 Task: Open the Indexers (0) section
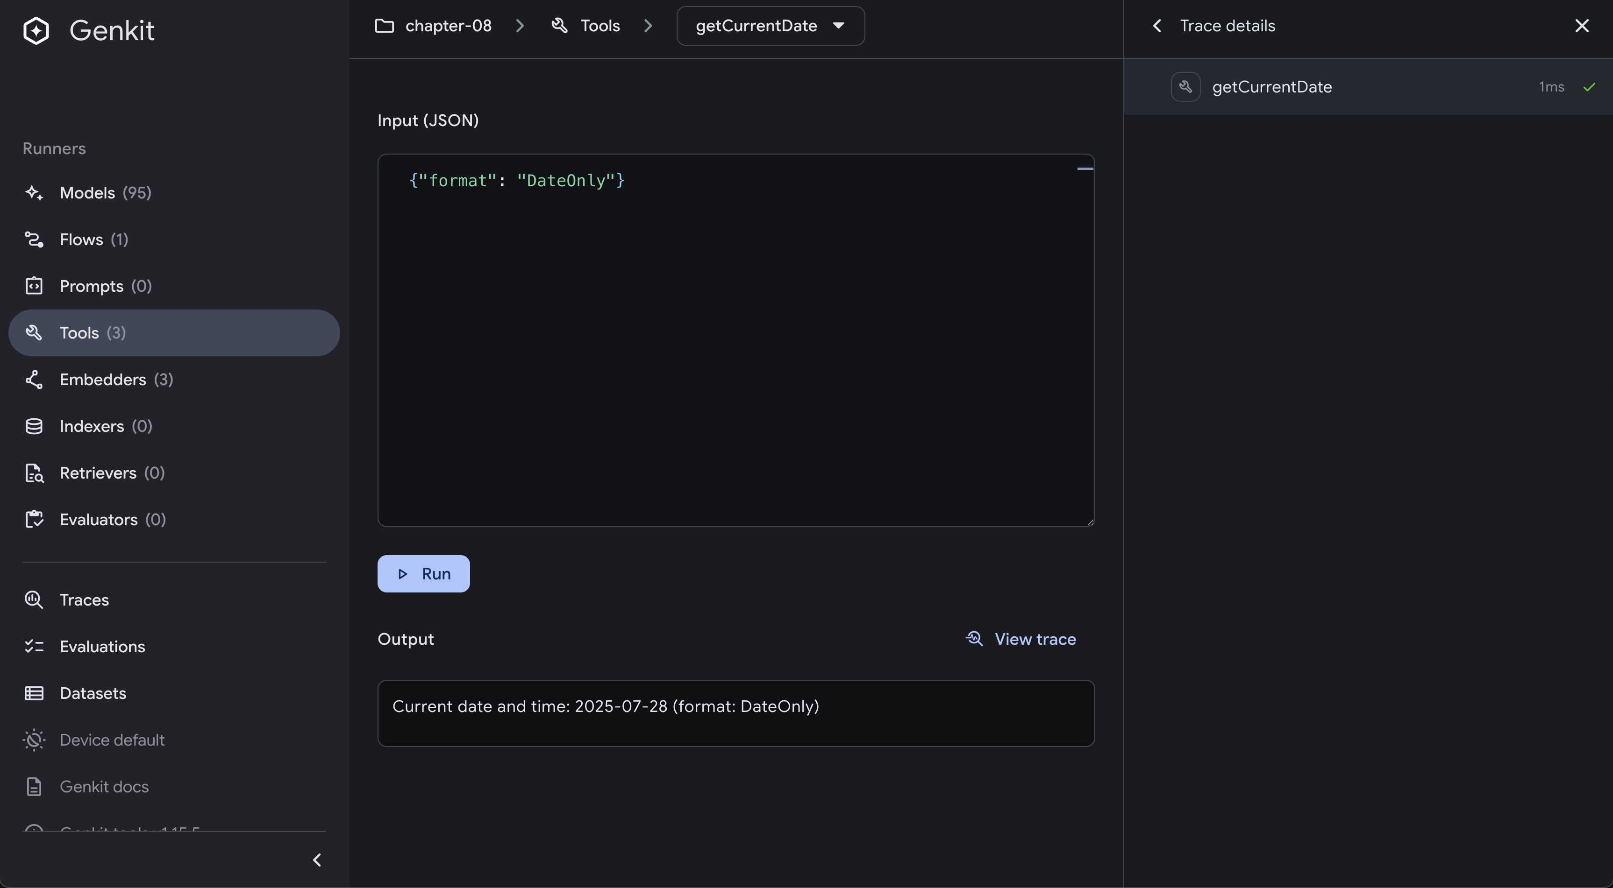[174, 426]
